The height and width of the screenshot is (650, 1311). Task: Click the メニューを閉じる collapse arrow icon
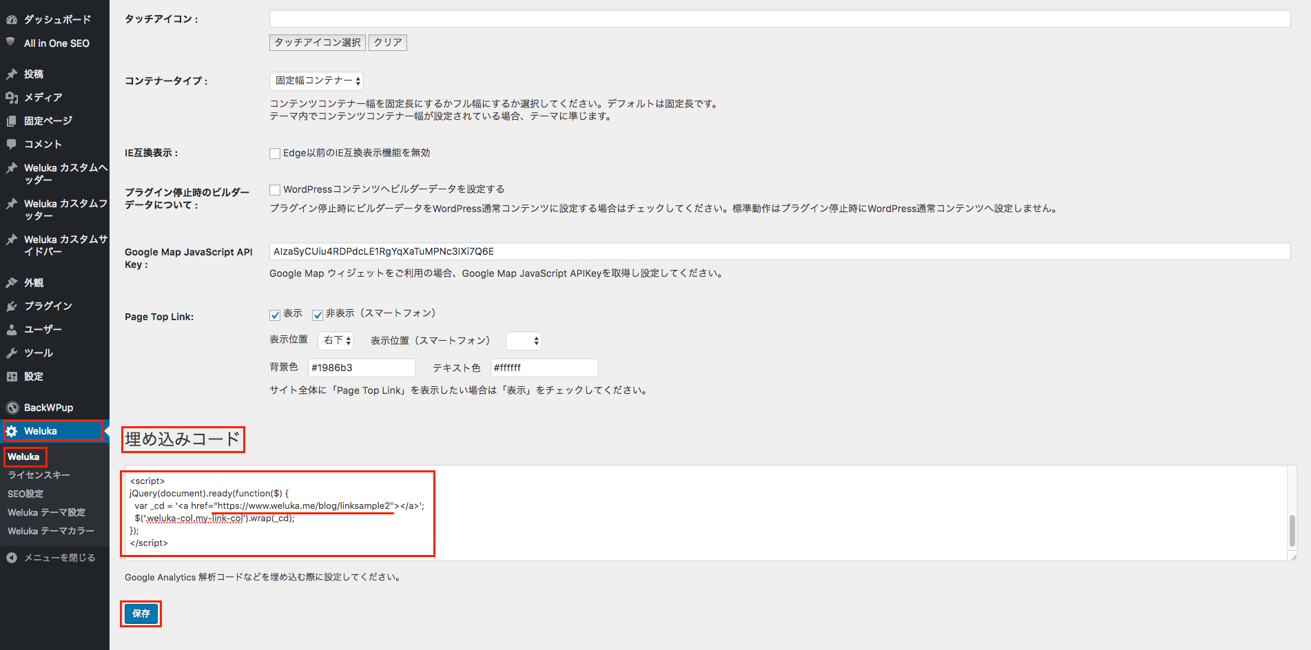pos(12,558)
